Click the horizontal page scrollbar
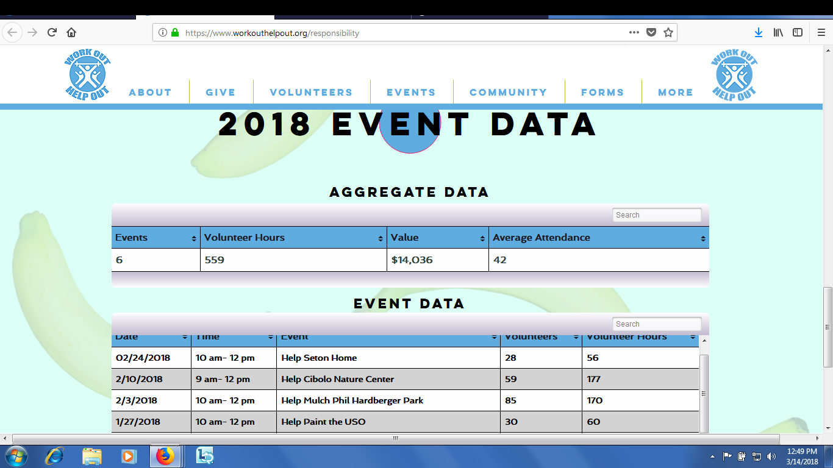The height and width of the screenshot is (468, 833). pyautogui.click(x=395, y=438)
